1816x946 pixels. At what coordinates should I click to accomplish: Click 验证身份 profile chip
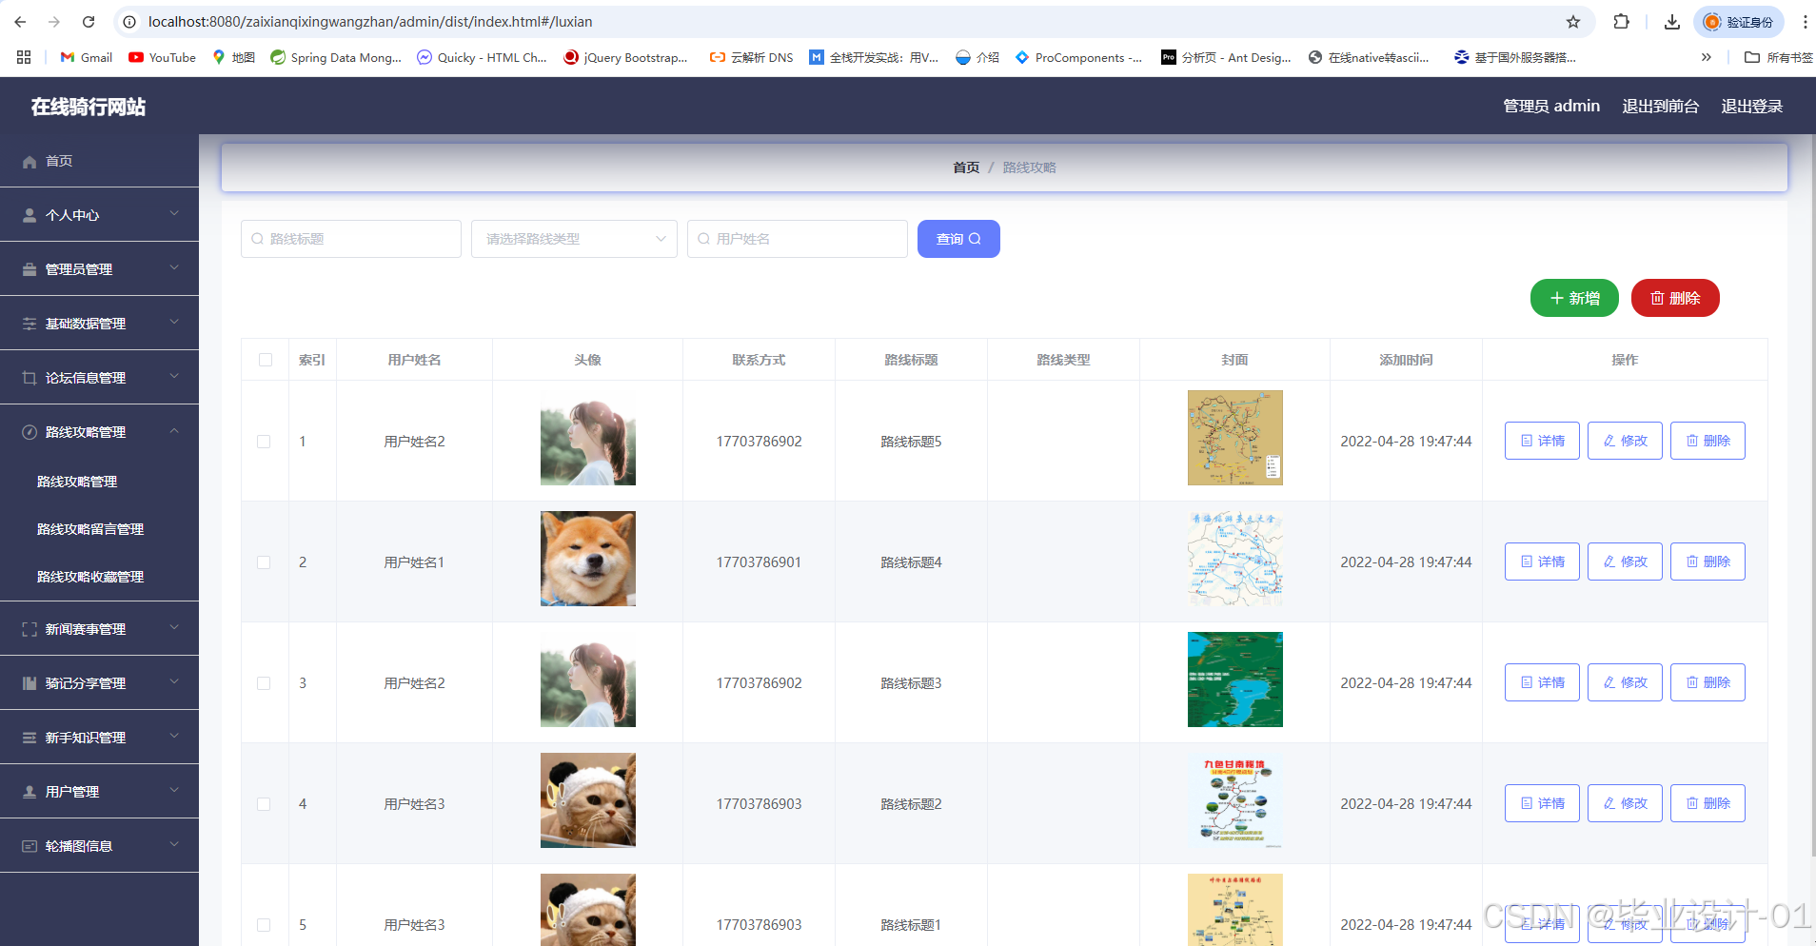[x=1739, y=22]
